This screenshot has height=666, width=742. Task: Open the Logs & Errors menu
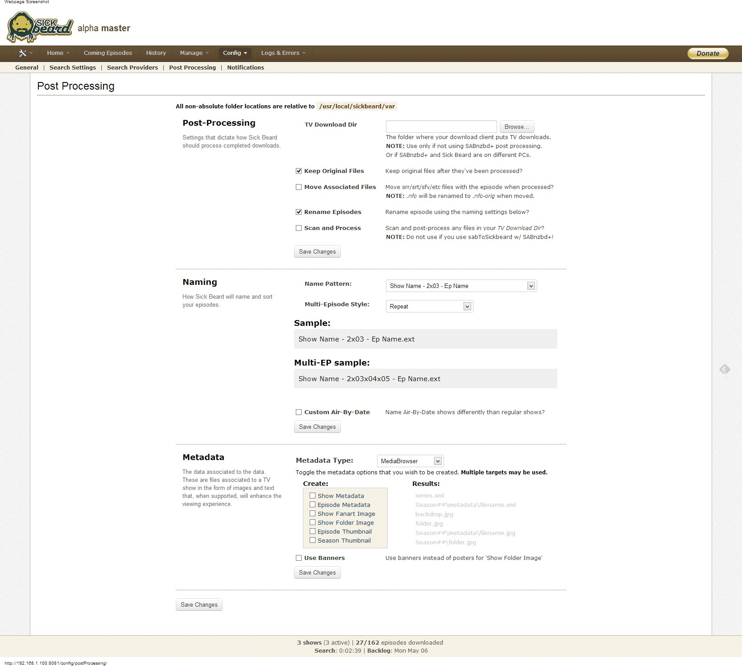(283, 53)
